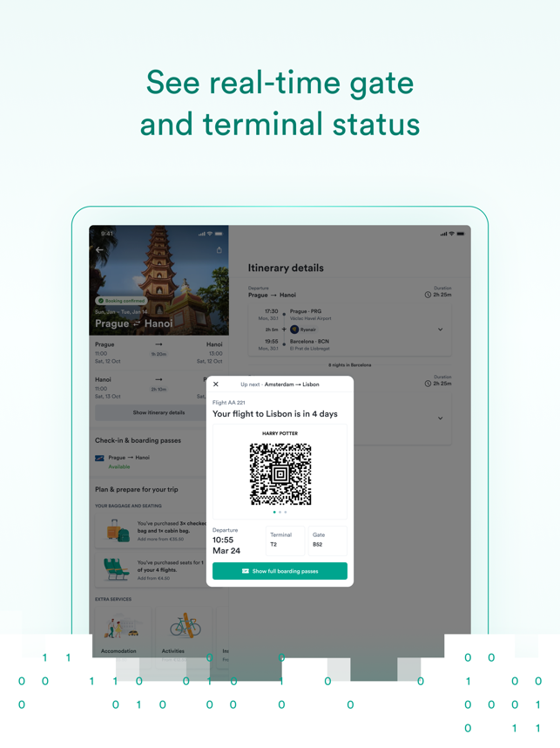Tap the airline icon beside Prague → Hanoi check-in
Viewport: 560px width, 748px height.
coord(99,458)
